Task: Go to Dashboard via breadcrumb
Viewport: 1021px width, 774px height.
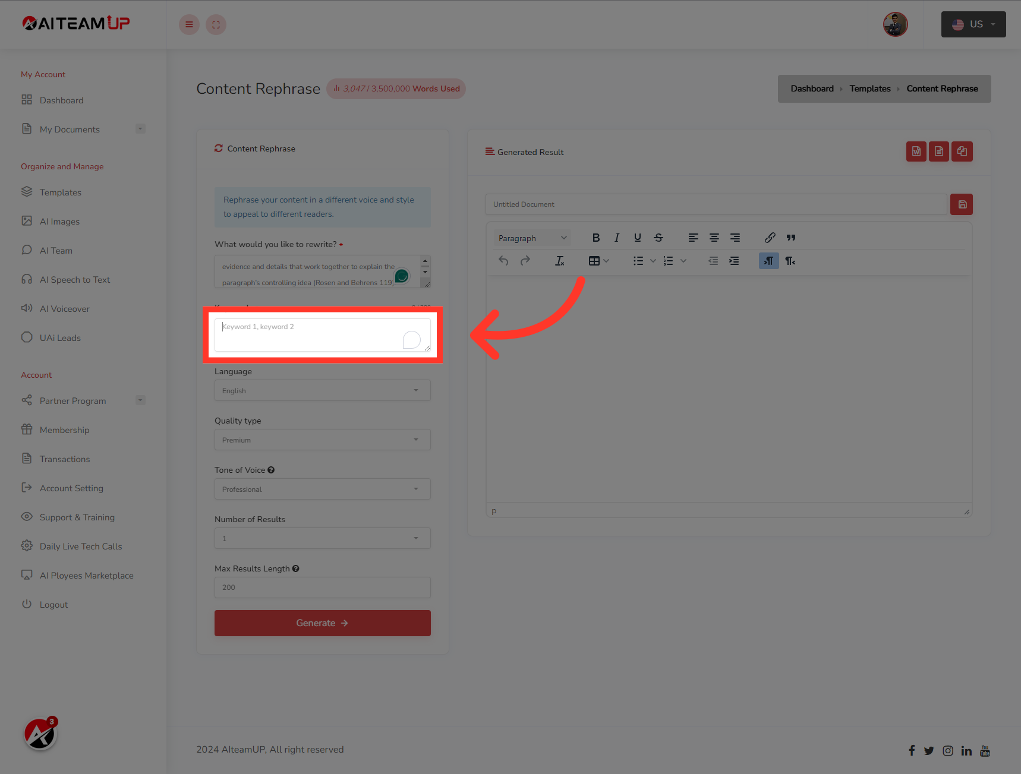Action: (812, 88)
